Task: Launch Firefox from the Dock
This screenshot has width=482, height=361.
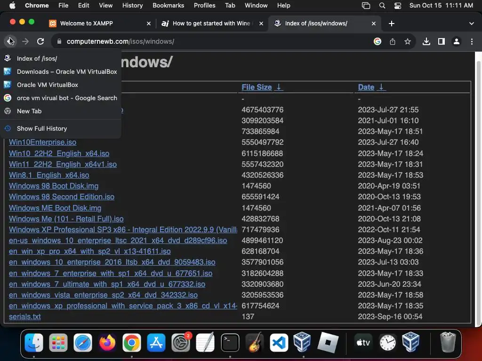Action: pyautogui.click(x=107, y=342)
